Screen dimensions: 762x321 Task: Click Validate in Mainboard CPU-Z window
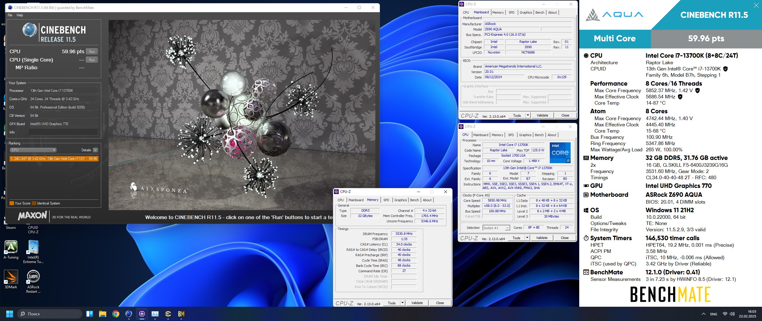coord(542,116)
